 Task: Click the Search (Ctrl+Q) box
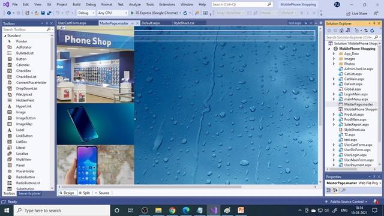[242, 4]
